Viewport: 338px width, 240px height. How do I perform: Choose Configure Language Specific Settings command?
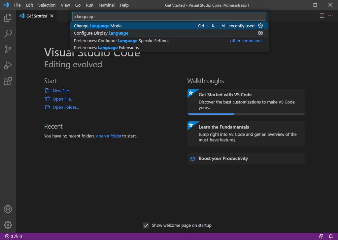click(x=169, y=41)
